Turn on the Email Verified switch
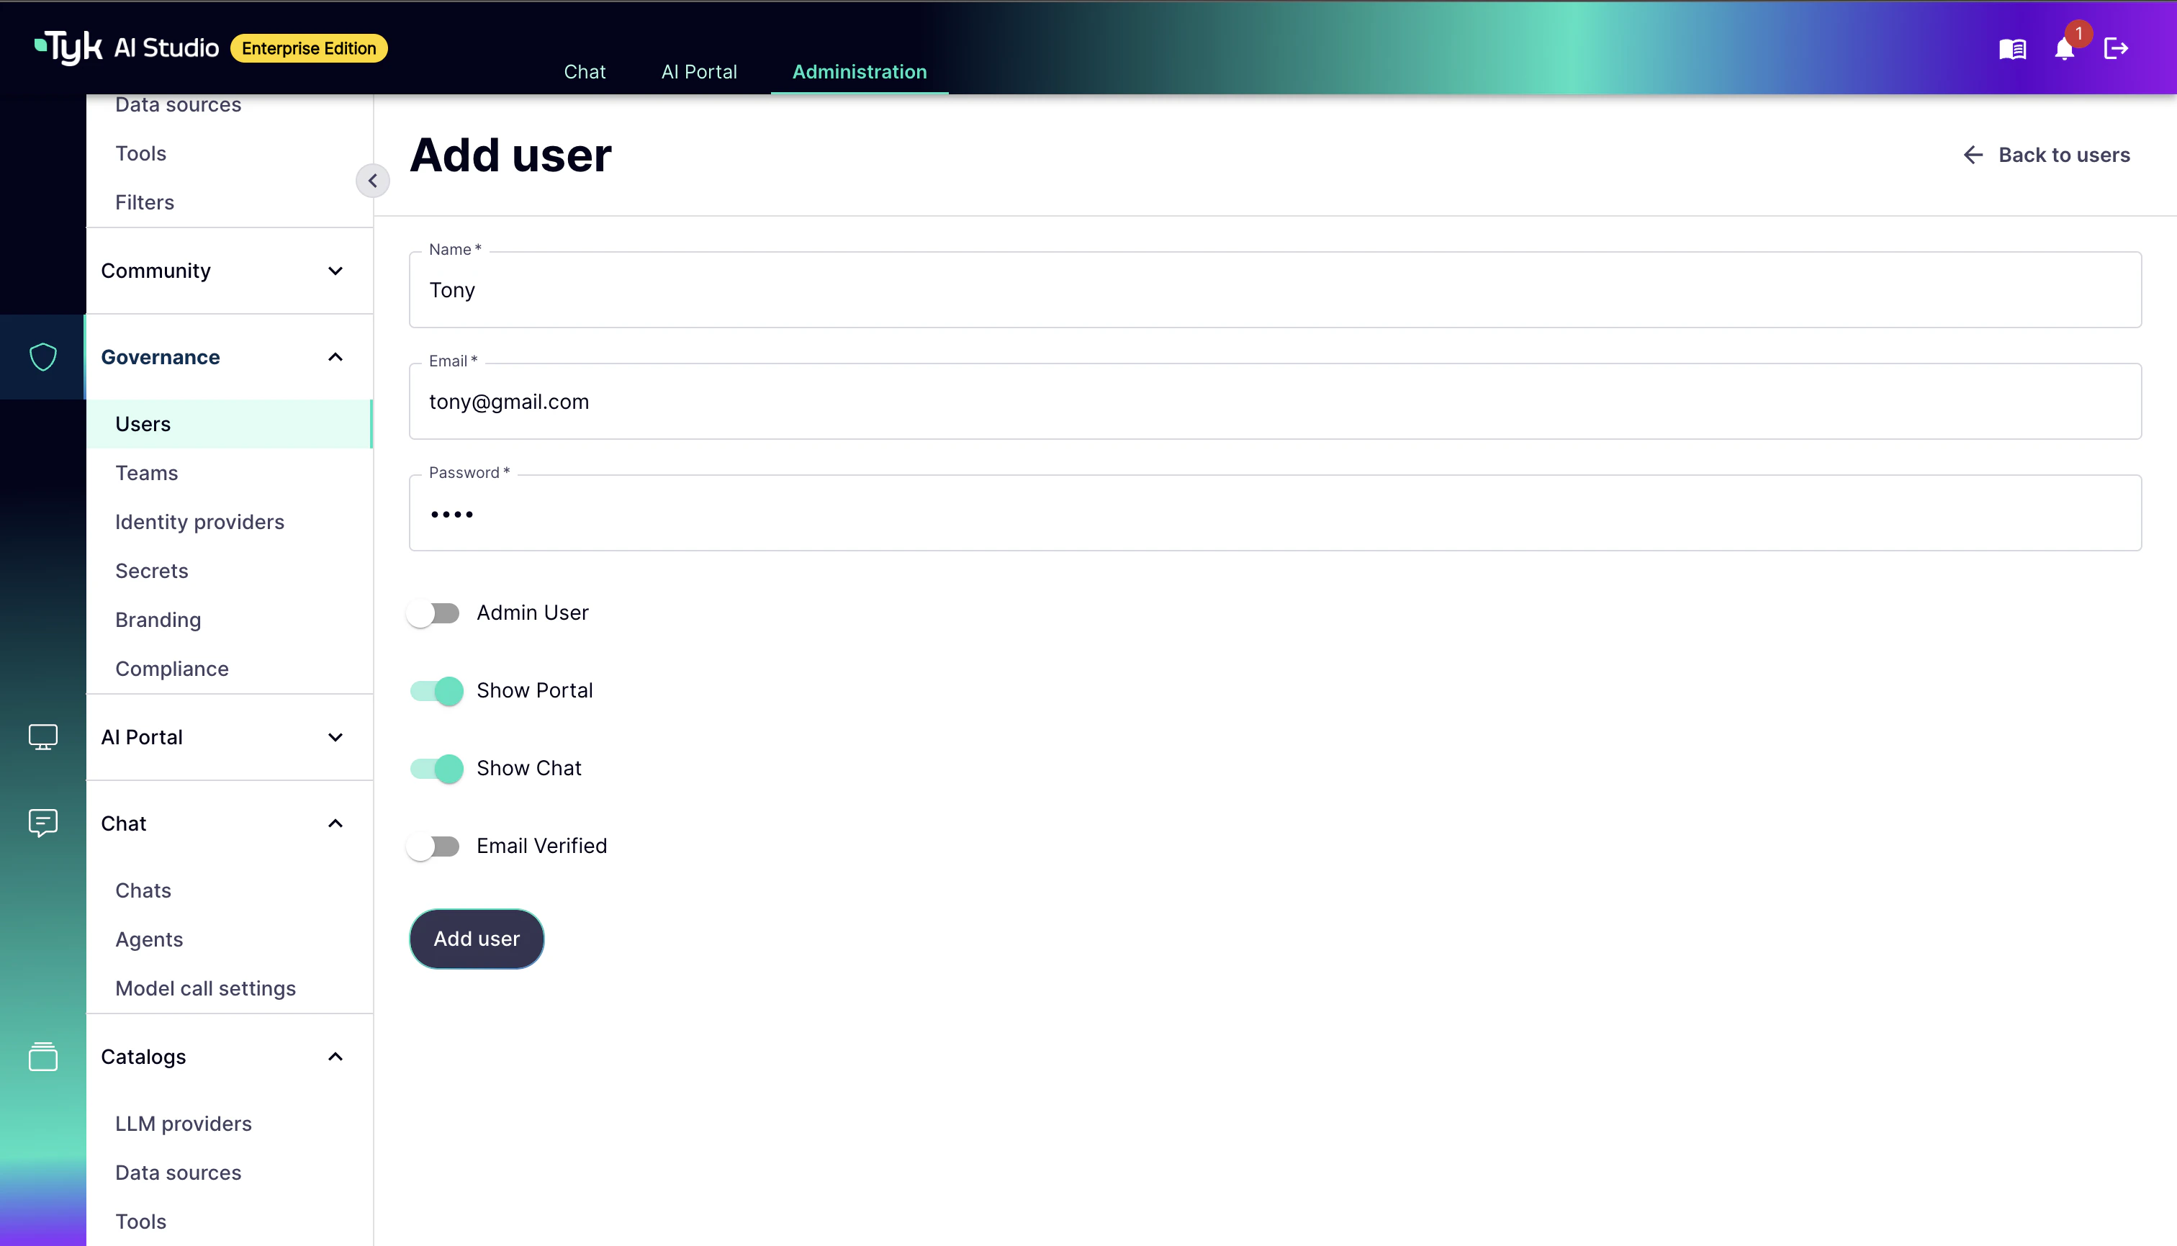The image size is (2177, 1246). (434, 846)
